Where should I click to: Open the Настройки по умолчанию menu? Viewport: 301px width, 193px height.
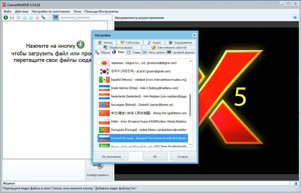pyautogui.click(x=51, y=11)
